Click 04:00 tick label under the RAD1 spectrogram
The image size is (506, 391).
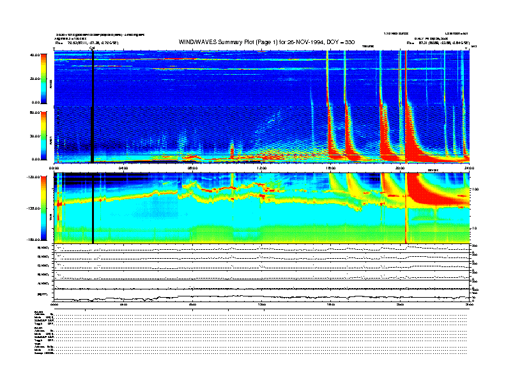click(x=123, y=168)
